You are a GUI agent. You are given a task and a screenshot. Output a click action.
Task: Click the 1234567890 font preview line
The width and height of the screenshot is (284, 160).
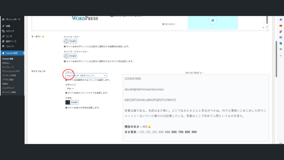133,79
